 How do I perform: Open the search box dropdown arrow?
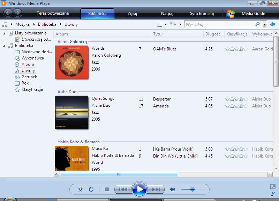(x=265, y=24)
